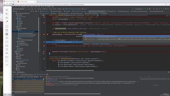Open ClientFullValidationDelegate in the project tree

[x=26, y=33]
